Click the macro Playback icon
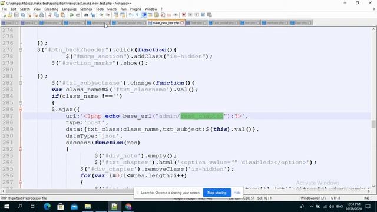This screenshot has width=377, height=212. tap(196, 15)
